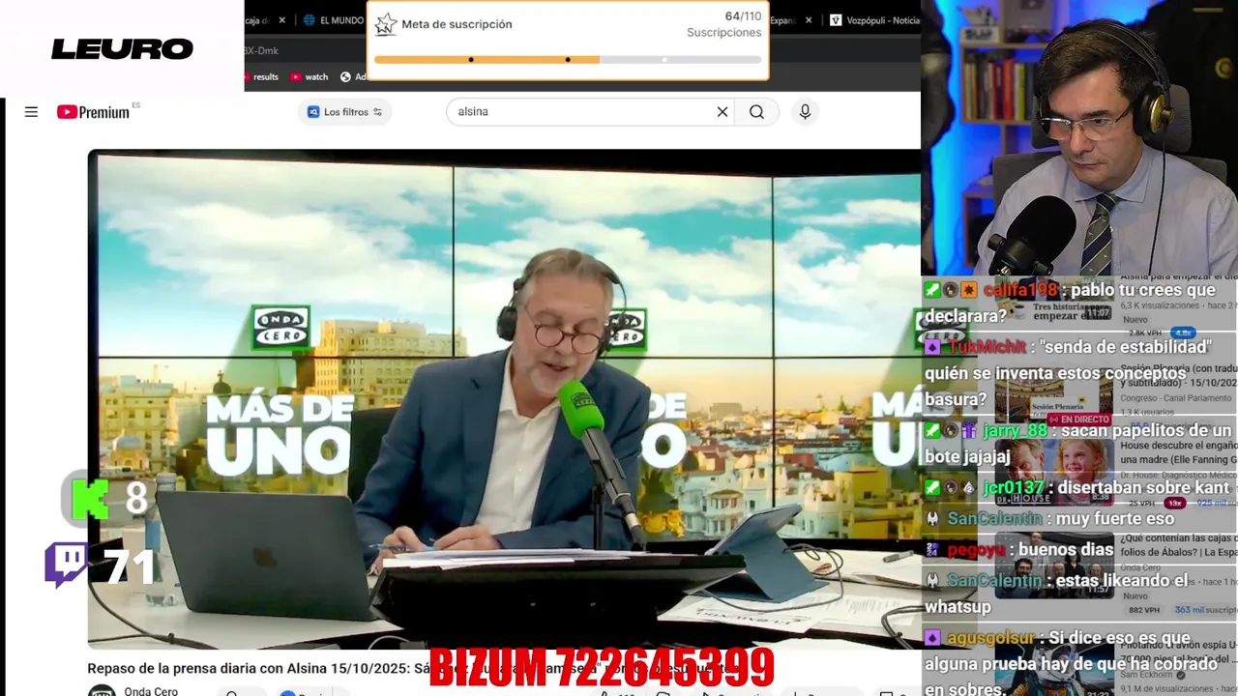The height and width of the screenshot is (696, 1238).
Task: Open the cajas de folios de Ábalos thumbnail
Action: (1053, 565)
